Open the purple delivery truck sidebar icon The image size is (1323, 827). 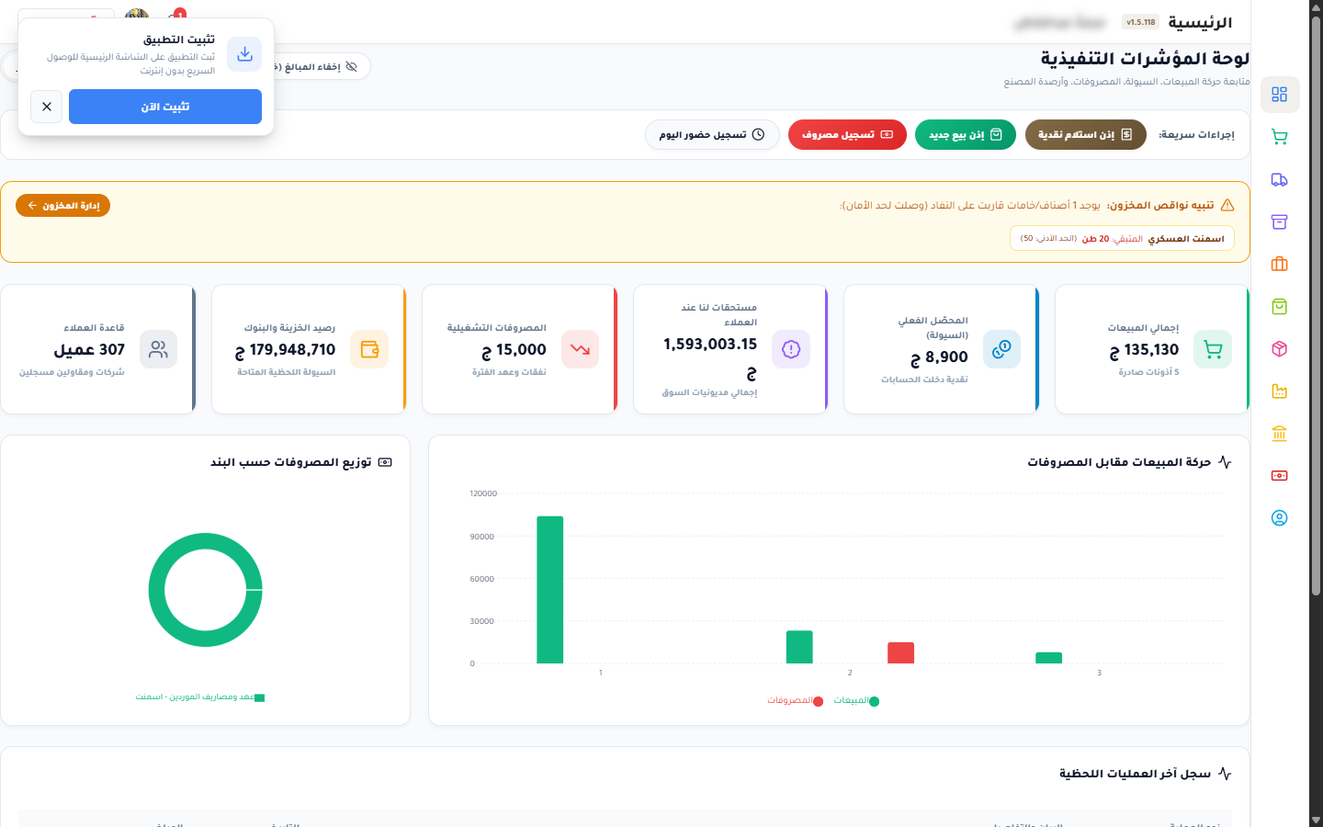(x=1279, y=179)
